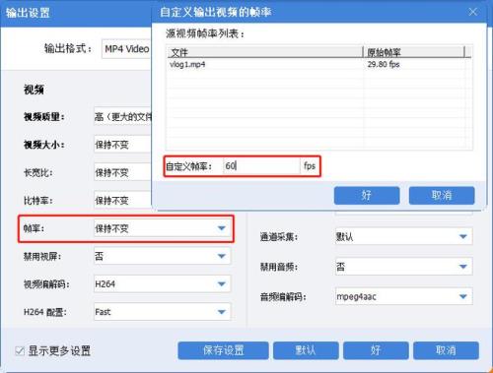
Task: Confirm custom frame rate with 好 button
Action: pos(367,196)
